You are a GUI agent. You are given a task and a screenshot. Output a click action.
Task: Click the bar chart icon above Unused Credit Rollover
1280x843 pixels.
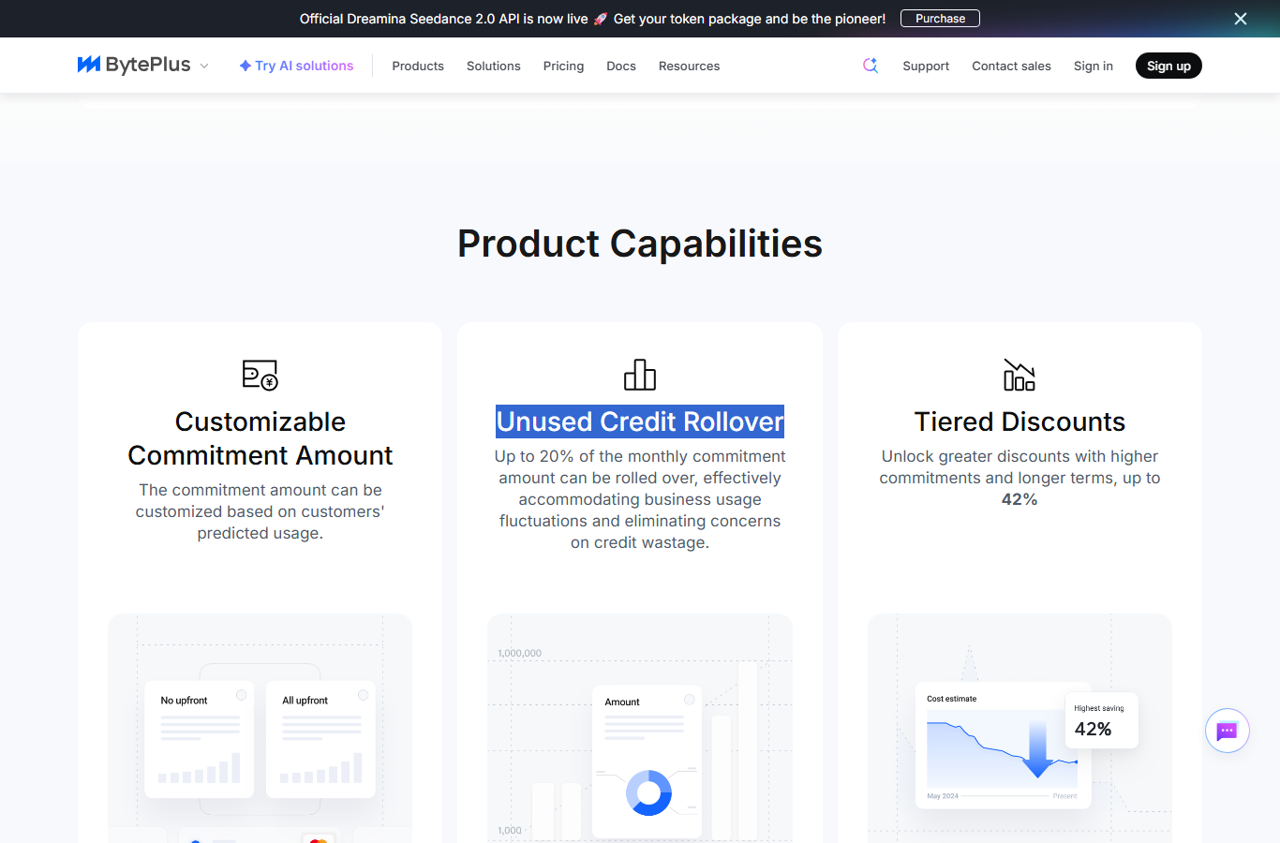[640, 375]
